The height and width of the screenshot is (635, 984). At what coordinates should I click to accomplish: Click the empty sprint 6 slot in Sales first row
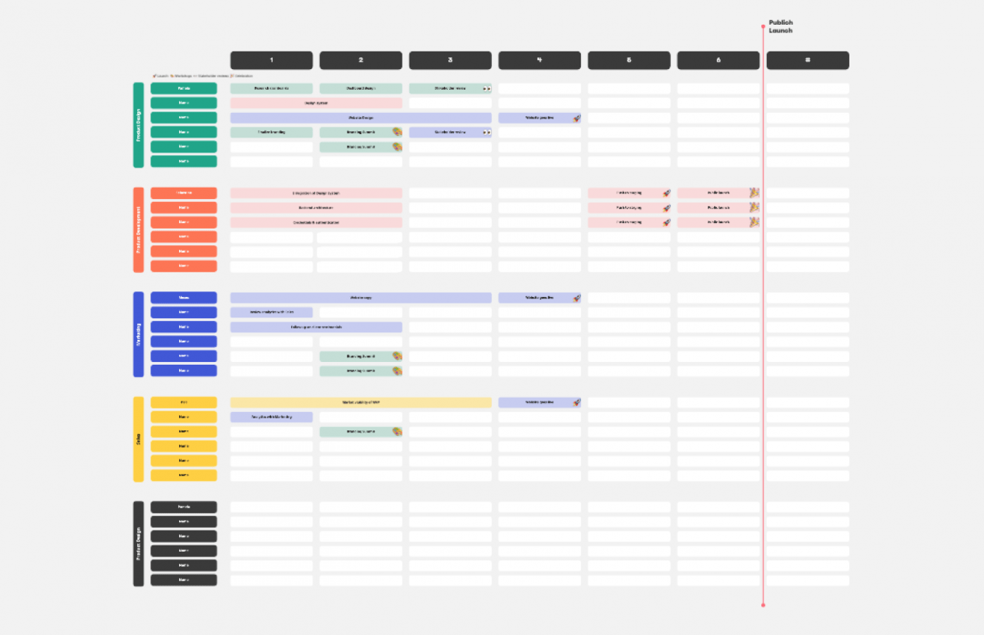point(718,402)
